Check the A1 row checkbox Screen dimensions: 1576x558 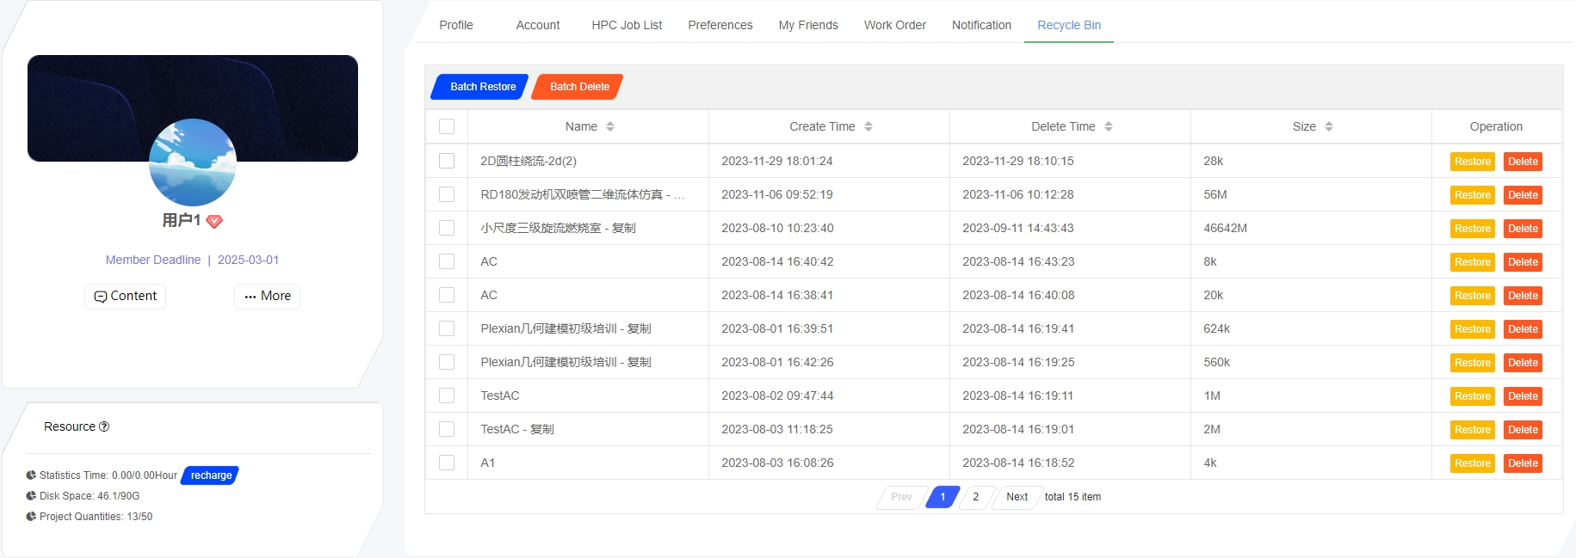(x=447, y=463)
